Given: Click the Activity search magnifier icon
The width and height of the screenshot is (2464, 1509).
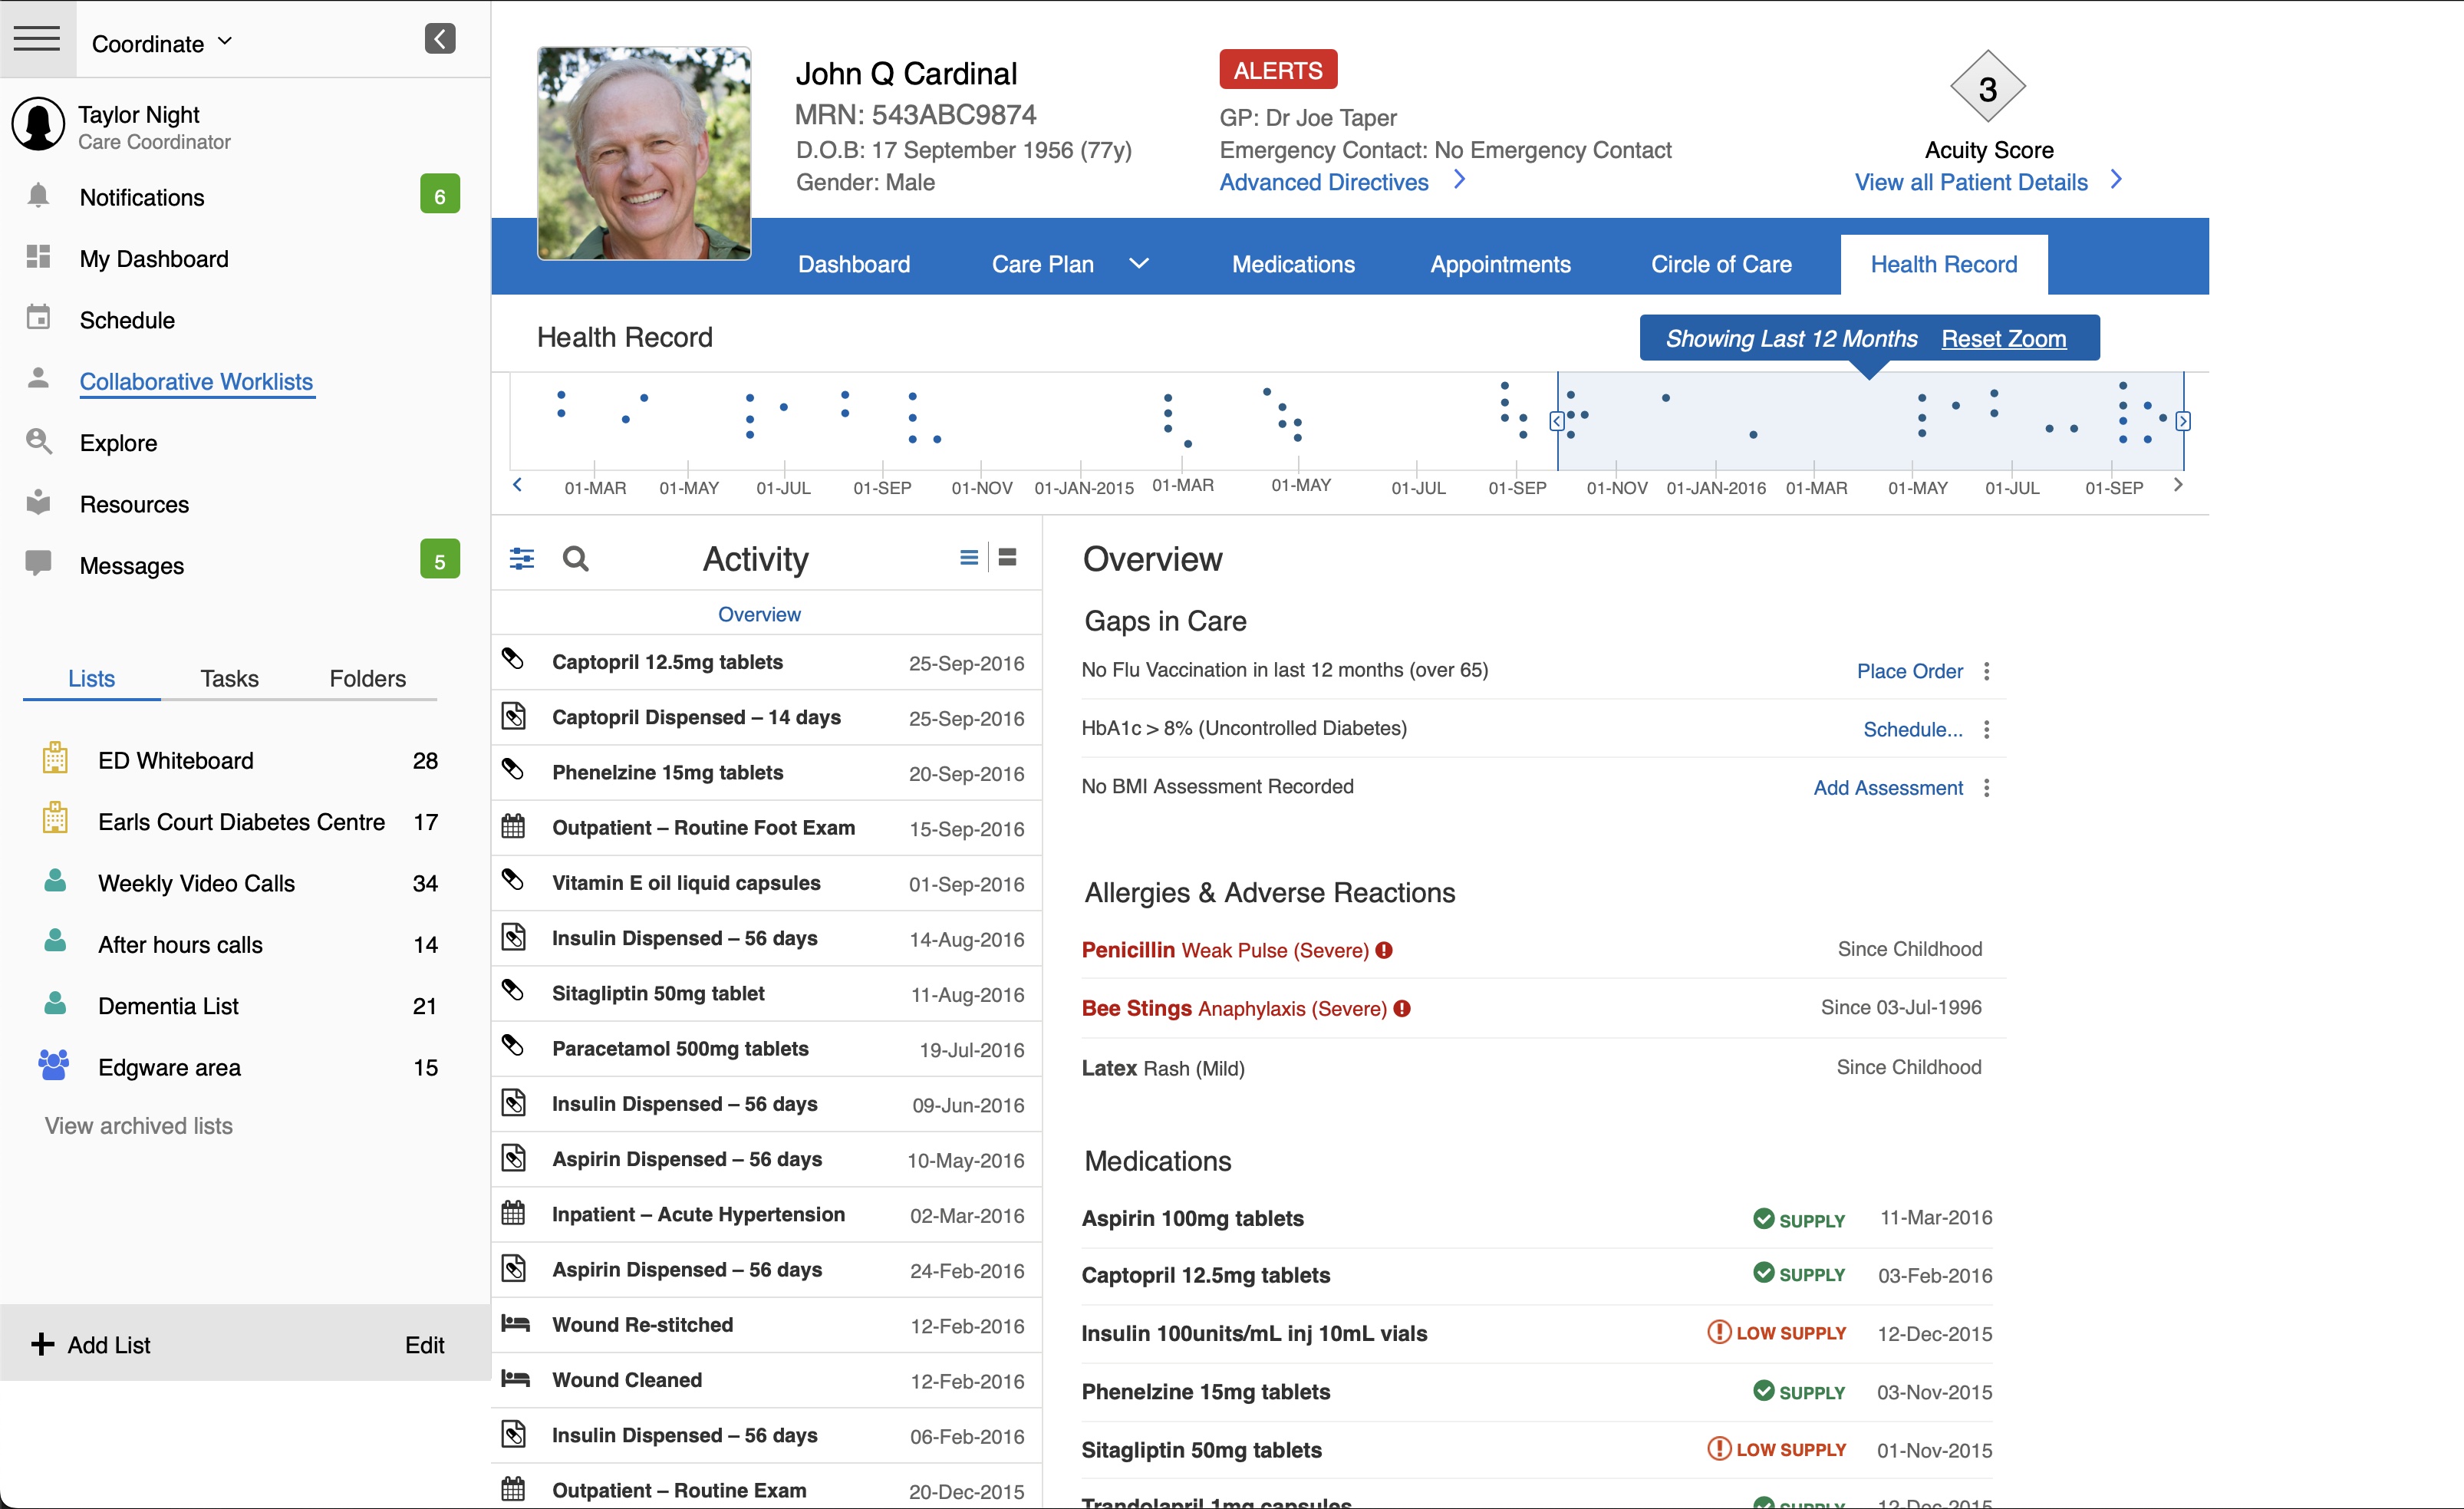Looking at the screenshot, I should click(576, 558).
